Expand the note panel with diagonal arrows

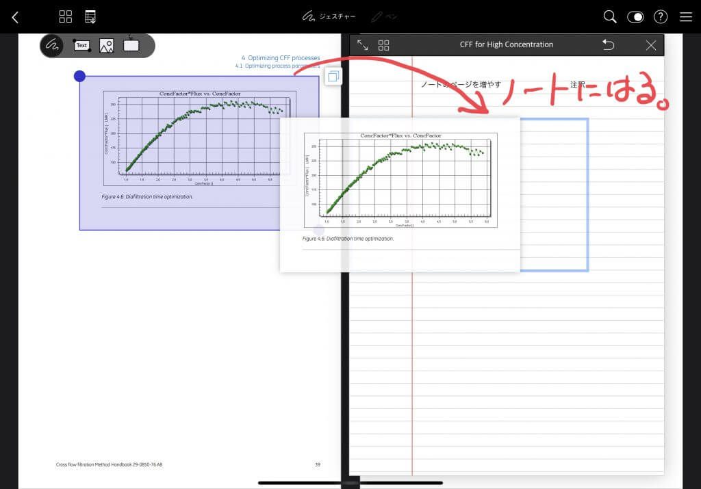(x=363, y=44)
